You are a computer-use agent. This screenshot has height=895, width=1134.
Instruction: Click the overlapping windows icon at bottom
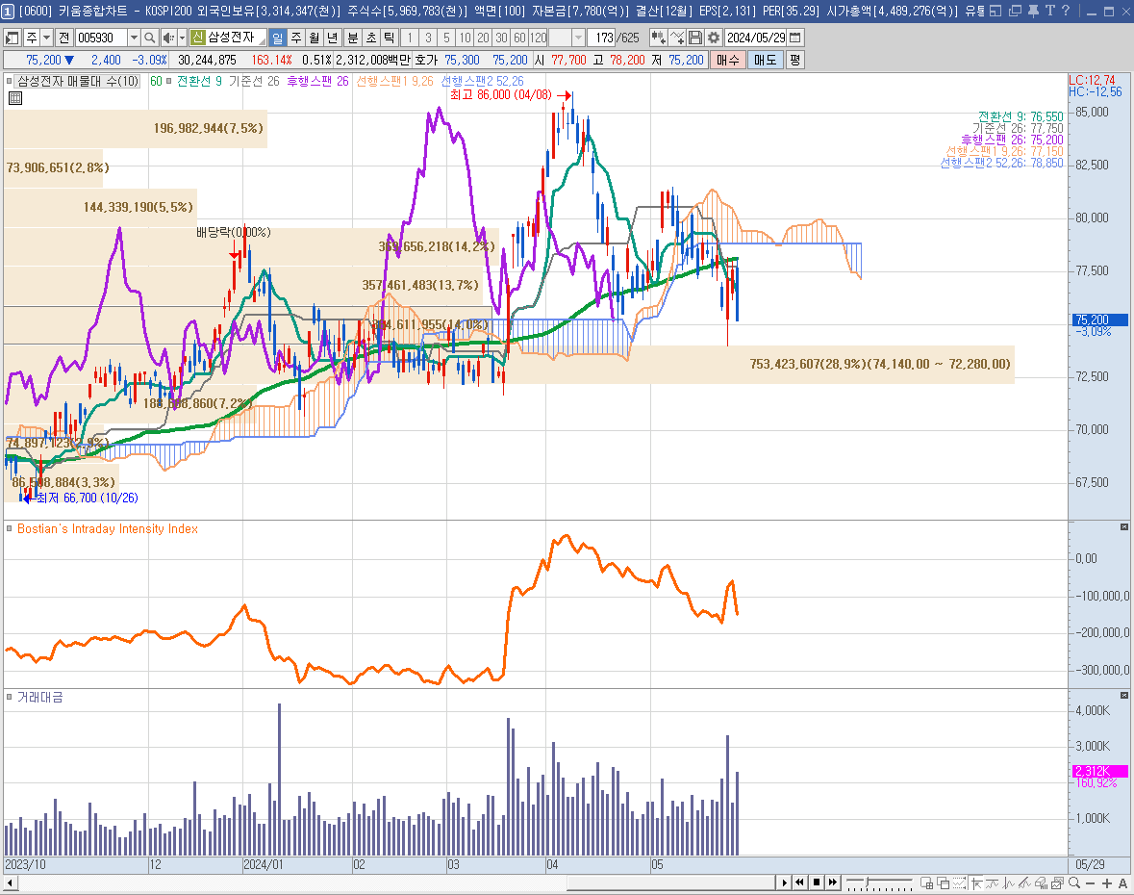click(x=943, y=882)
